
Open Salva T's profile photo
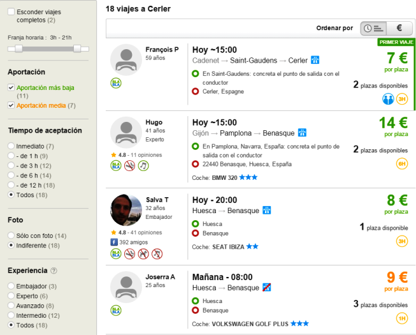click(126, 211)
